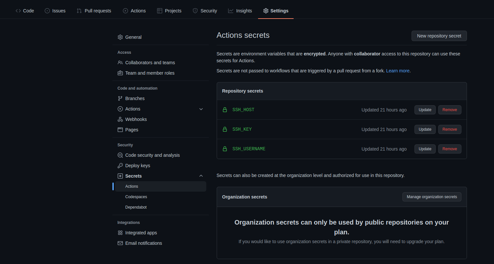Collapse the Secrets section chevron
The width and height of the screenshot is (494, 264).
coord(201,176)
